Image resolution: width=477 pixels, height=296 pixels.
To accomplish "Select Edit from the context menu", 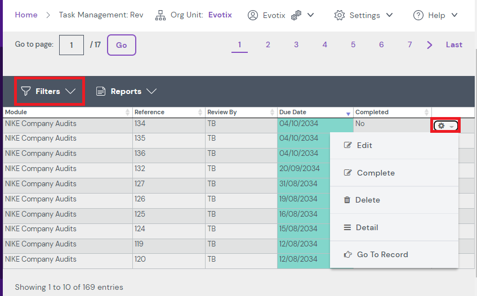I will (x=364, y=145).
